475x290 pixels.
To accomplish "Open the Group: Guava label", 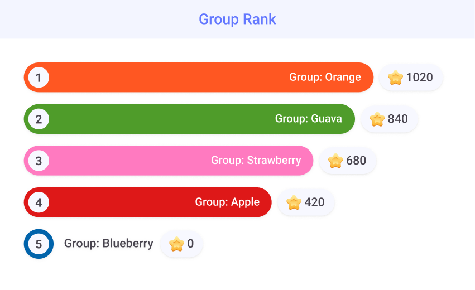I will click(308, 119).
